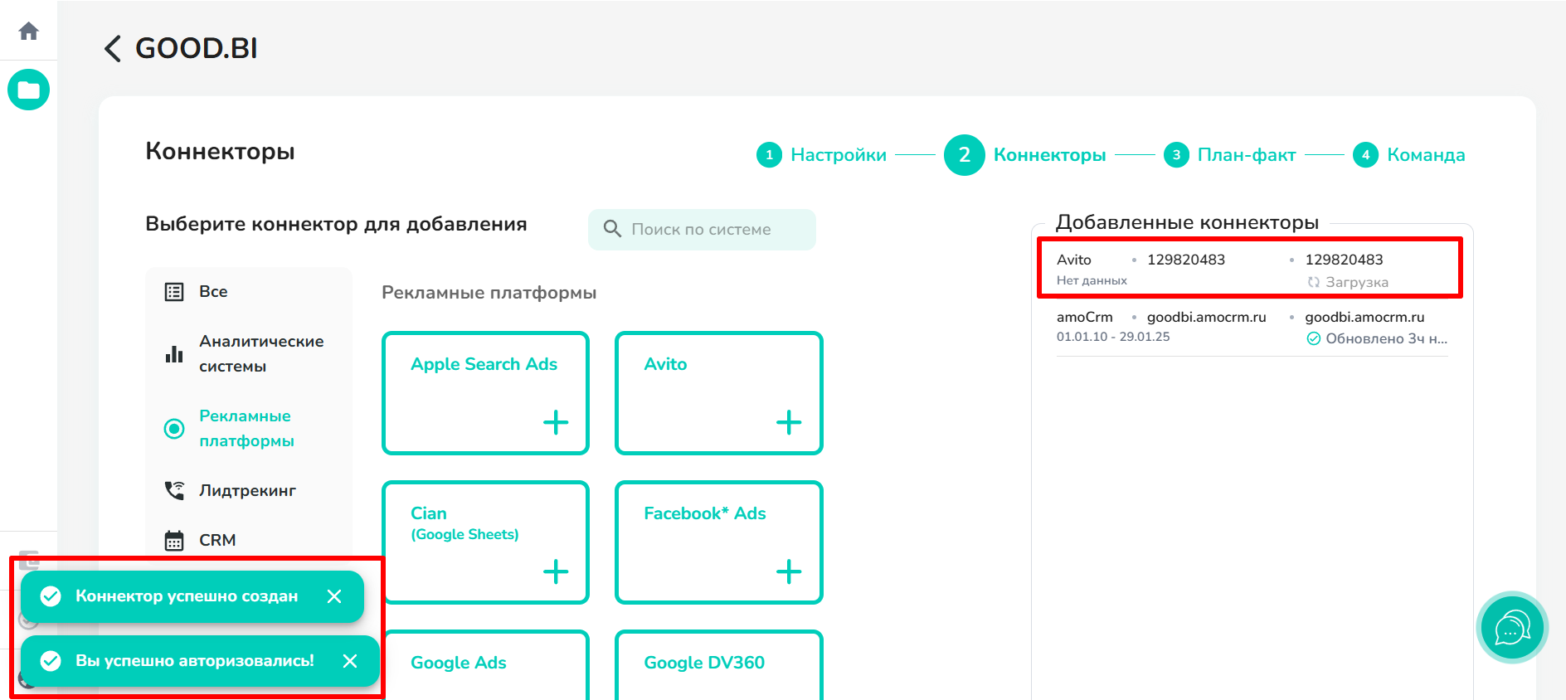Open the Avito connector card
Viewport: 1566px width, 700px height.
[x=718, y=393]
